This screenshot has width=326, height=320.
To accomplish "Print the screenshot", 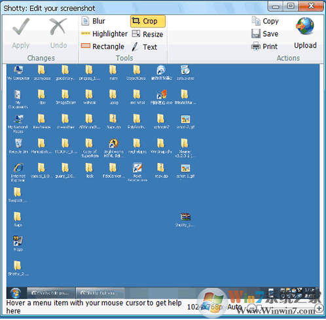I will pyautogui.click(x=264, y=46).
